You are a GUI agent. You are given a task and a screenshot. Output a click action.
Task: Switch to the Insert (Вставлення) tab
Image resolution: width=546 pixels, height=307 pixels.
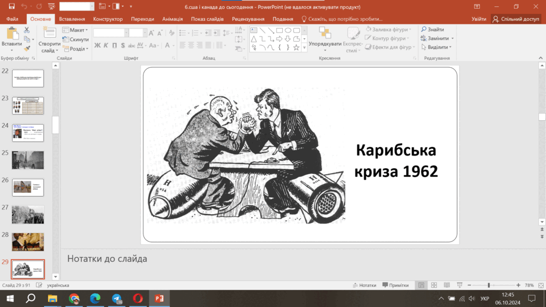pos(71,19)
